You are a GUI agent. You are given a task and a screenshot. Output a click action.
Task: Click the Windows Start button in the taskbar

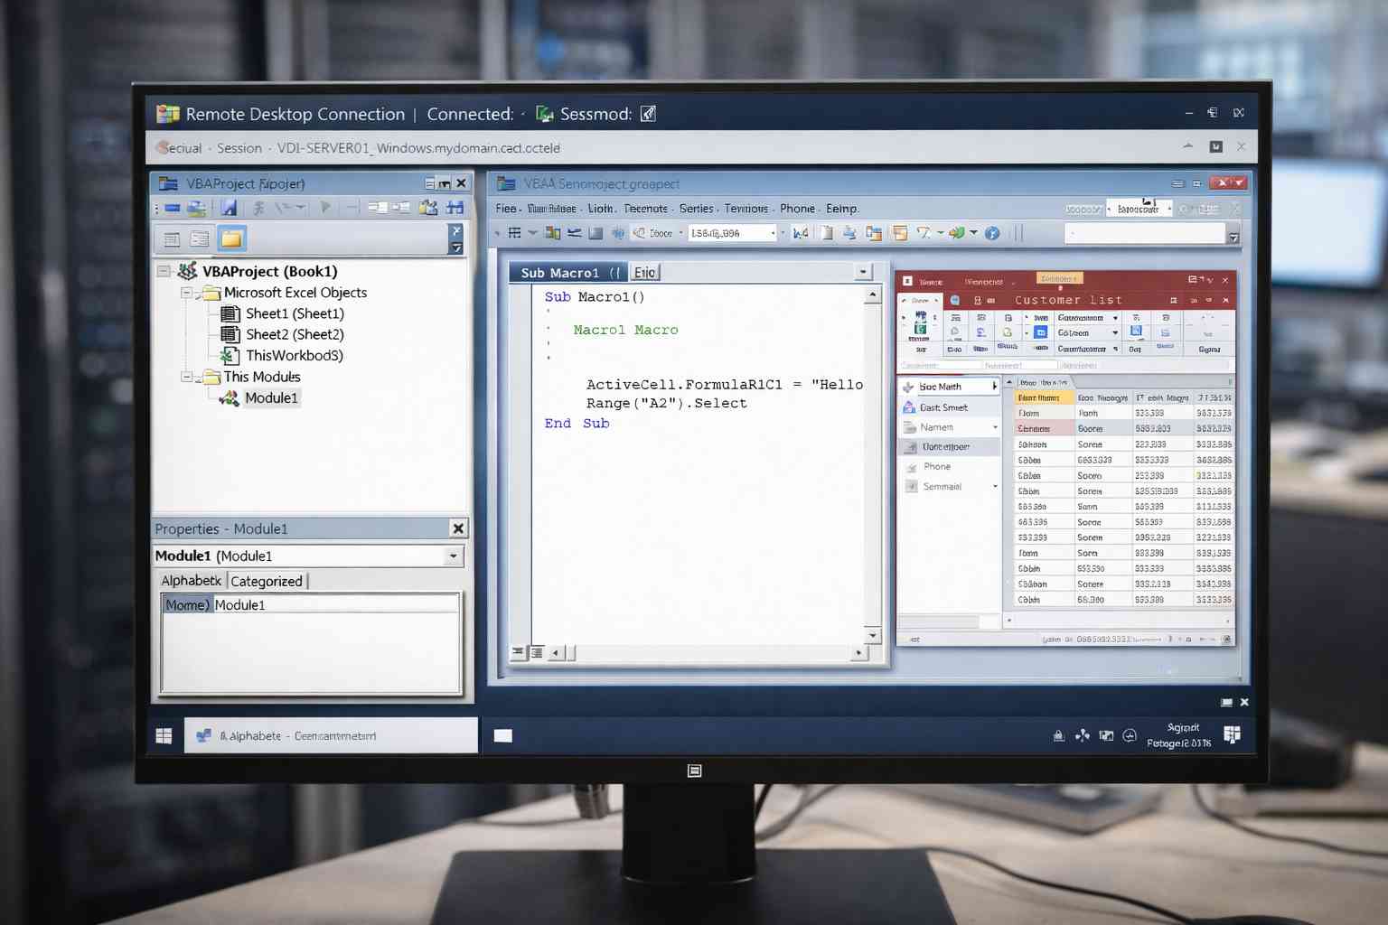click(x=164, y=735)
